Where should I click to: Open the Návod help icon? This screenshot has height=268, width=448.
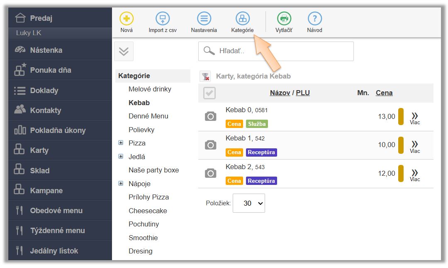(x=315, y=19)
